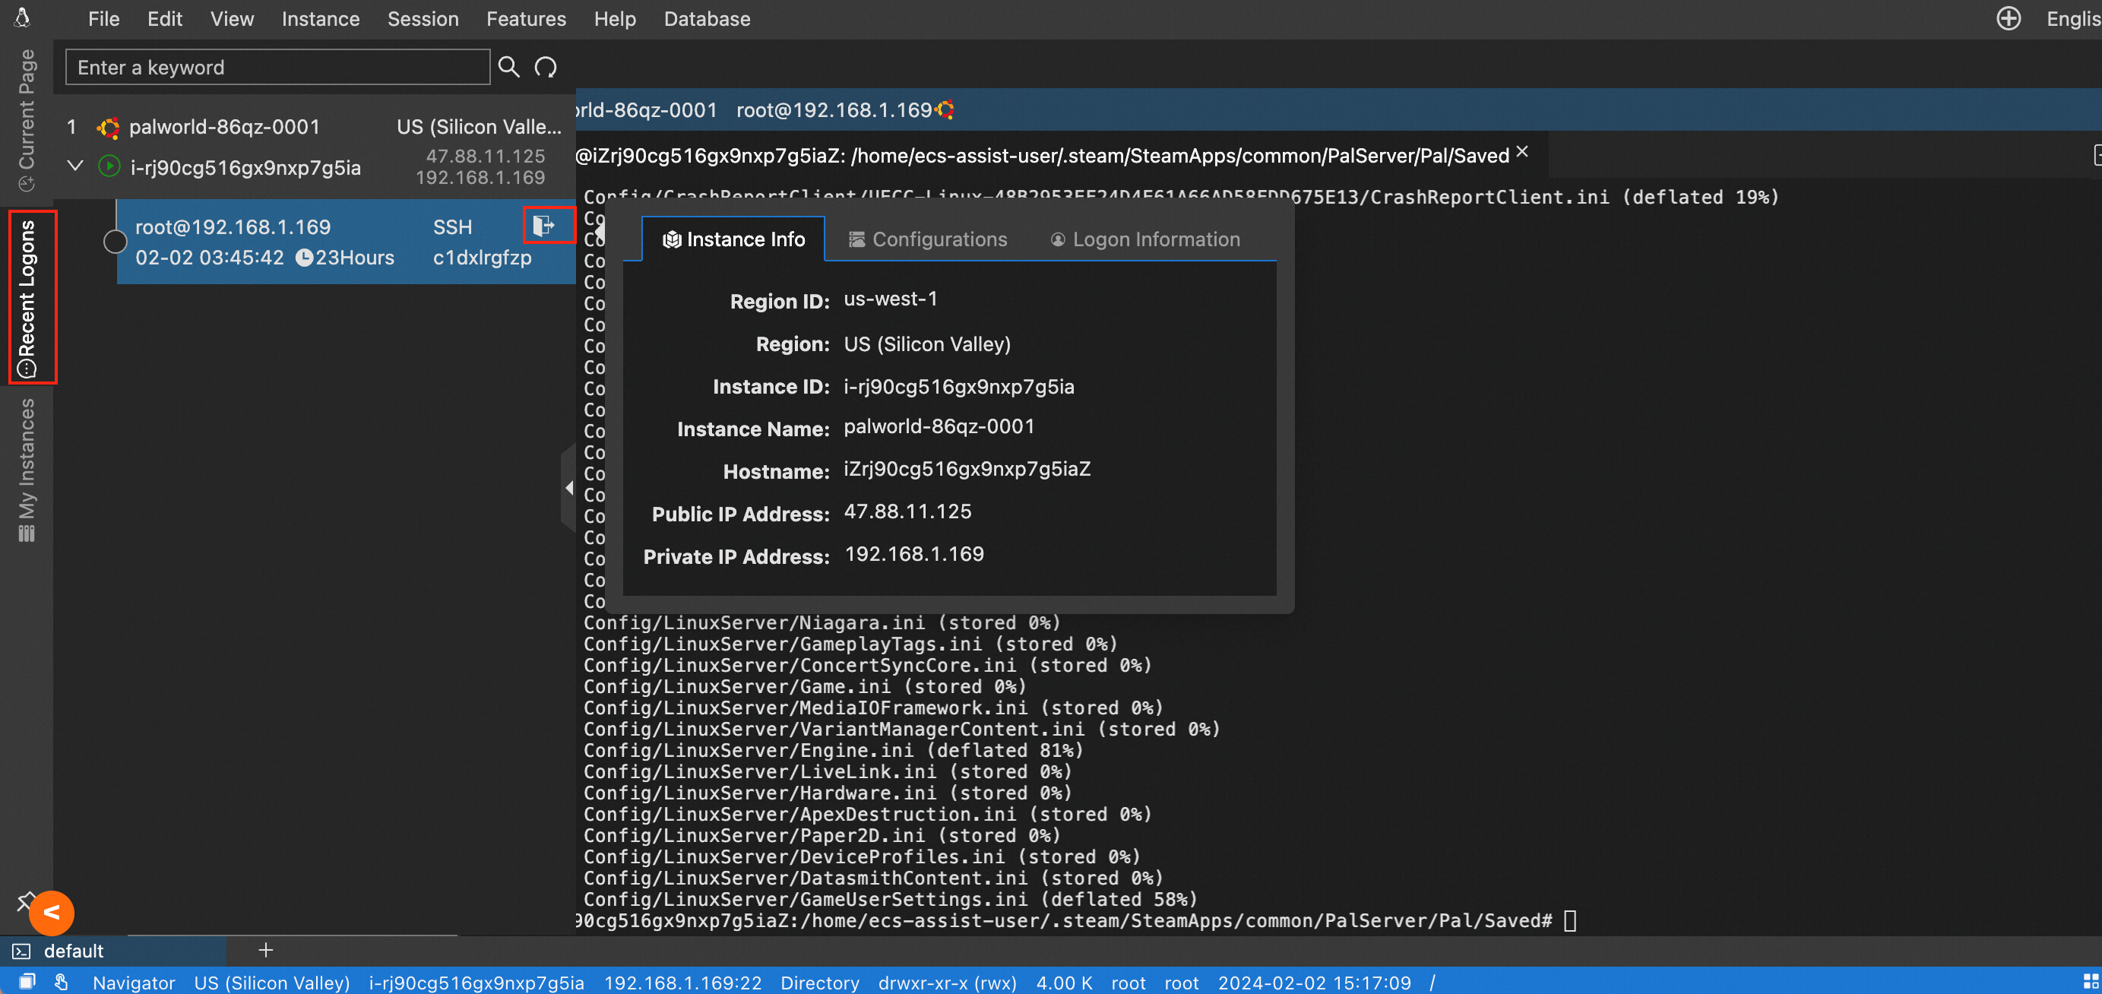The width and height of the screenshot is (2102, 994).
Task: Collapse the i-rj90cg516gx9nxp7g5ia tree node
Action: [x=75, y=166]
